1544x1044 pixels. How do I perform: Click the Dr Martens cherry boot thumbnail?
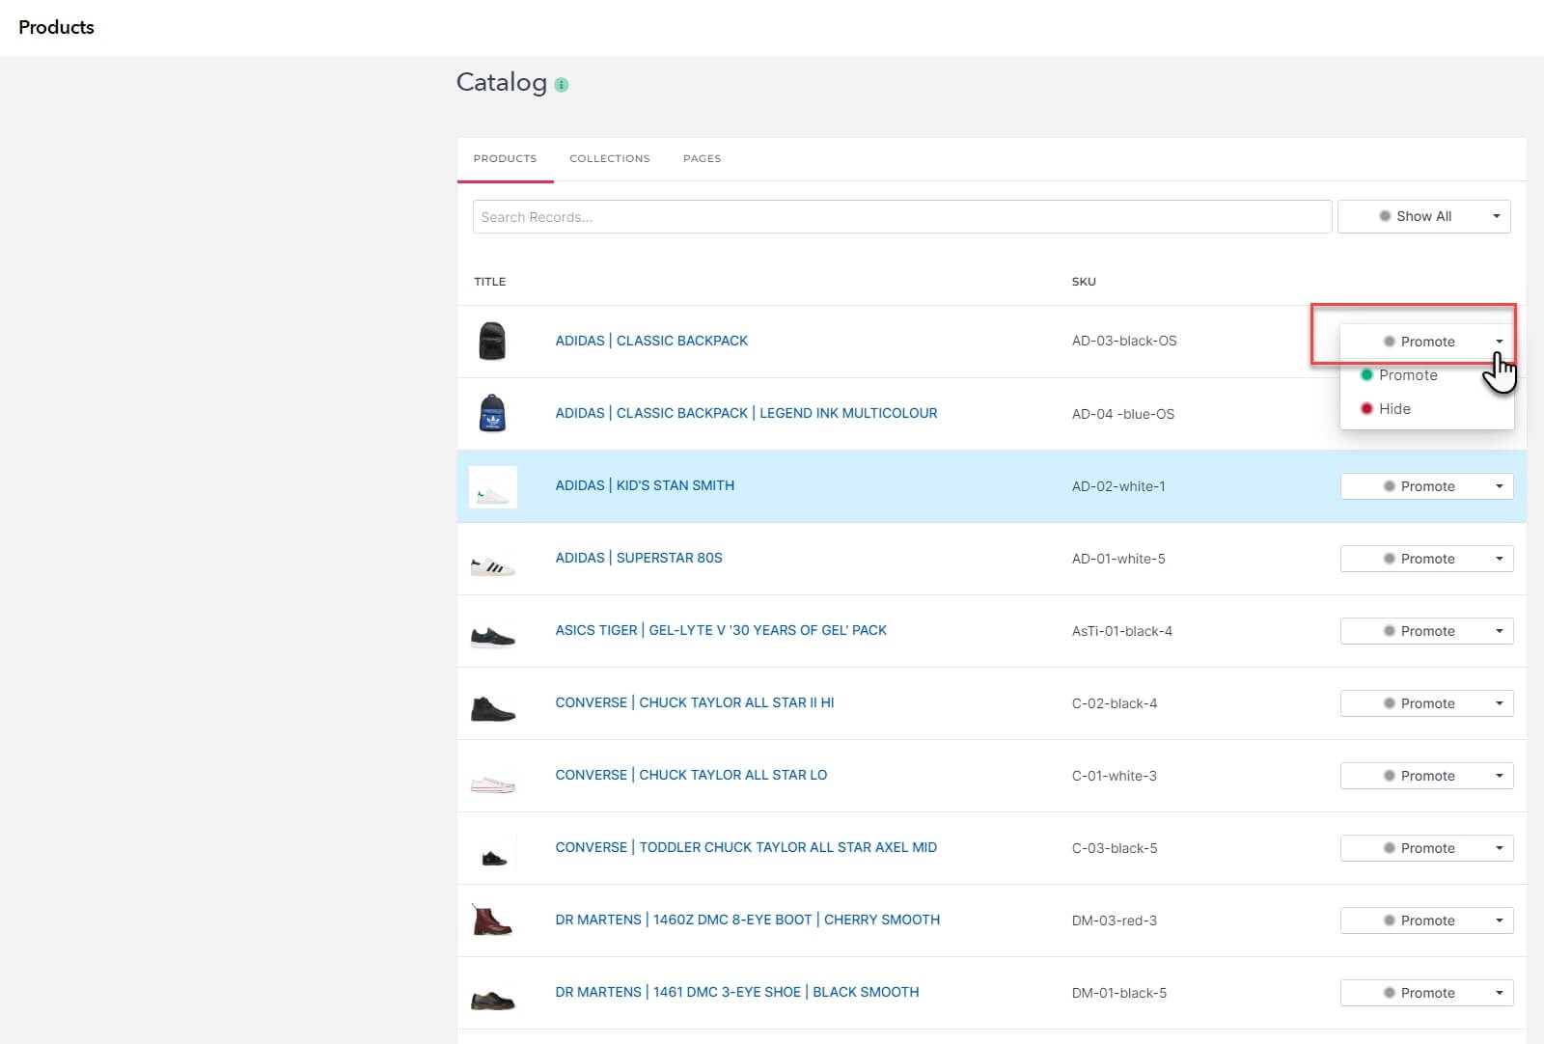(x=493, y=920)
